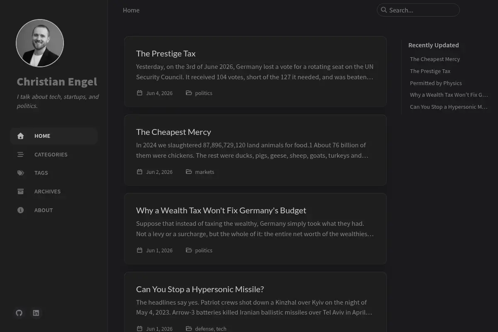Image resolution: width=498 pixels, height=332 pixels.
Task: Select Permitted by Physics in Recently Updated
Action: (x=436, y=83)
